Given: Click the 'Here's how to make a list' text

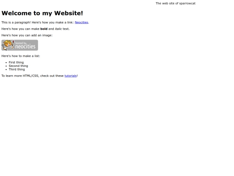Looking at the screenshot, I should tap(21, 56).
